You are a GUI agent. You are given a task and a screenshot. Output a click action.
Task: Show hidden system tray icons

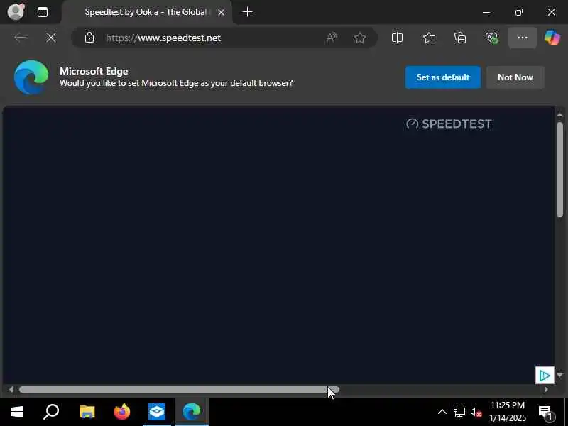(x=442, y=412)
